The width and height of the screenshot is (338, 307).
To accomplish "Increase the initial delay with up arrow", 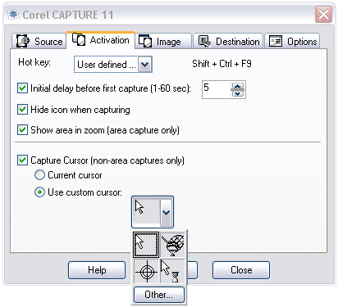I will pos(237,87).
